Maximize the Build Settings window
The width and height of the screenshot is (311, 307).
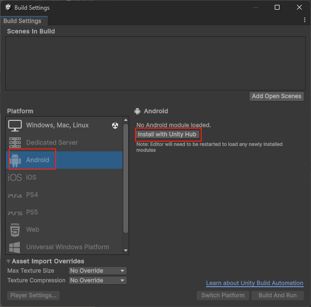(x=277, y=7)
